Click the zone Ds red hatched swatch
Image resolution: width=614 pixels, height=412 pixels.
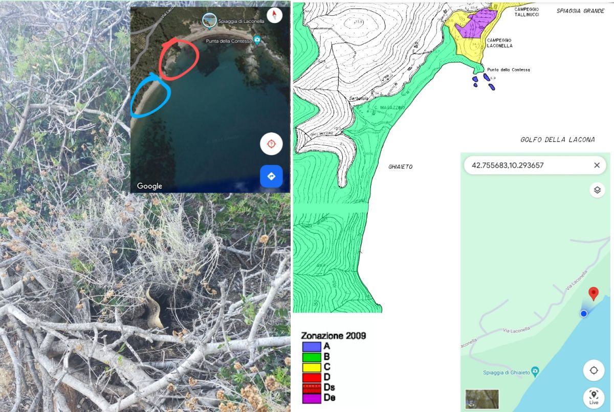(312, 388)
